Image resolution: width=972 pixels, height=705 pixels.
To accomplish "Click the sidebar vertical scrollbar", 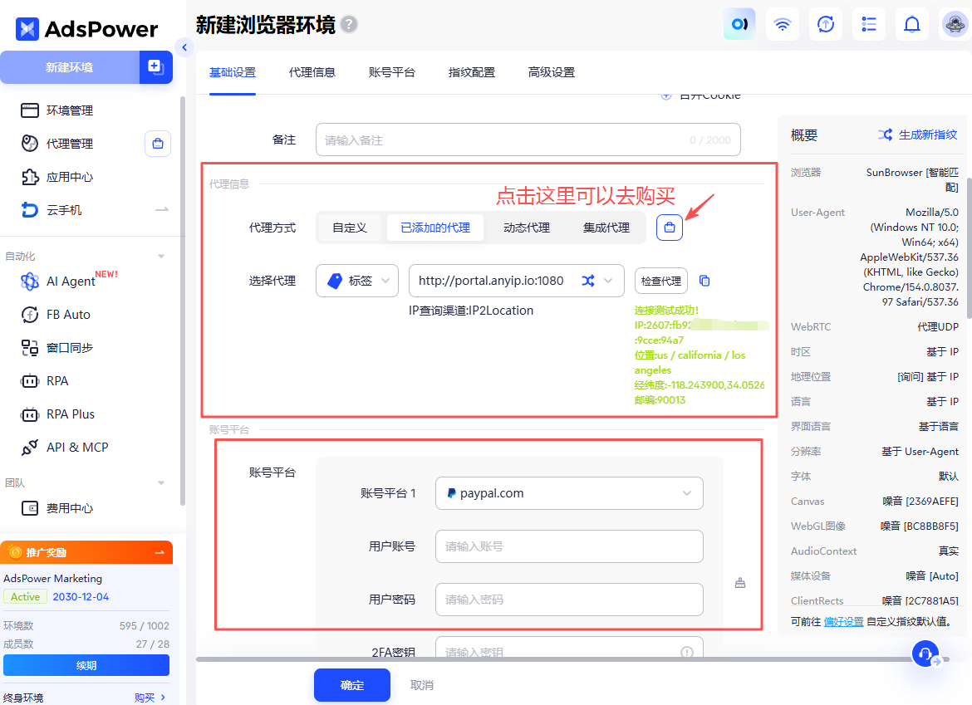I will (x=182, y=301).
